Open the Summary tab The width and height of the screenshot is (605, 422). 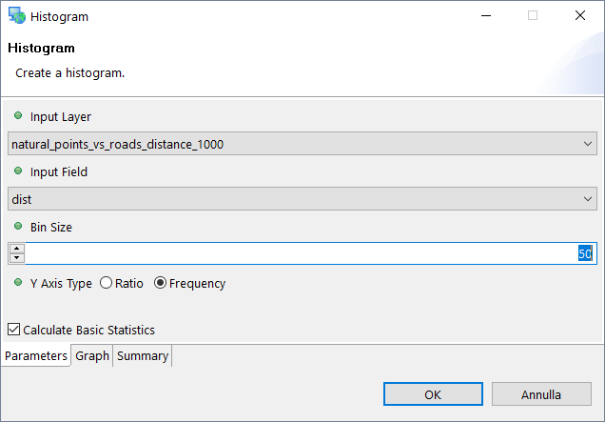143,356
